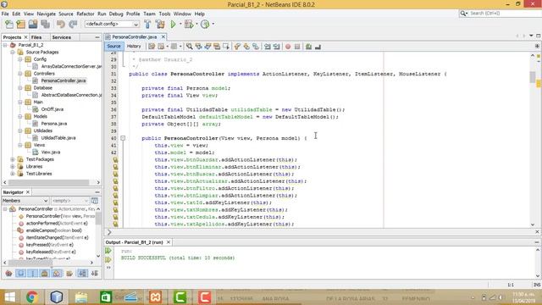Click the Windows Start button
The image size is (542, 305).
pos(9,297)
